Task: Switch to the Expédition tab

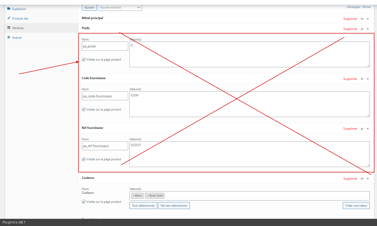Action: 19,9
